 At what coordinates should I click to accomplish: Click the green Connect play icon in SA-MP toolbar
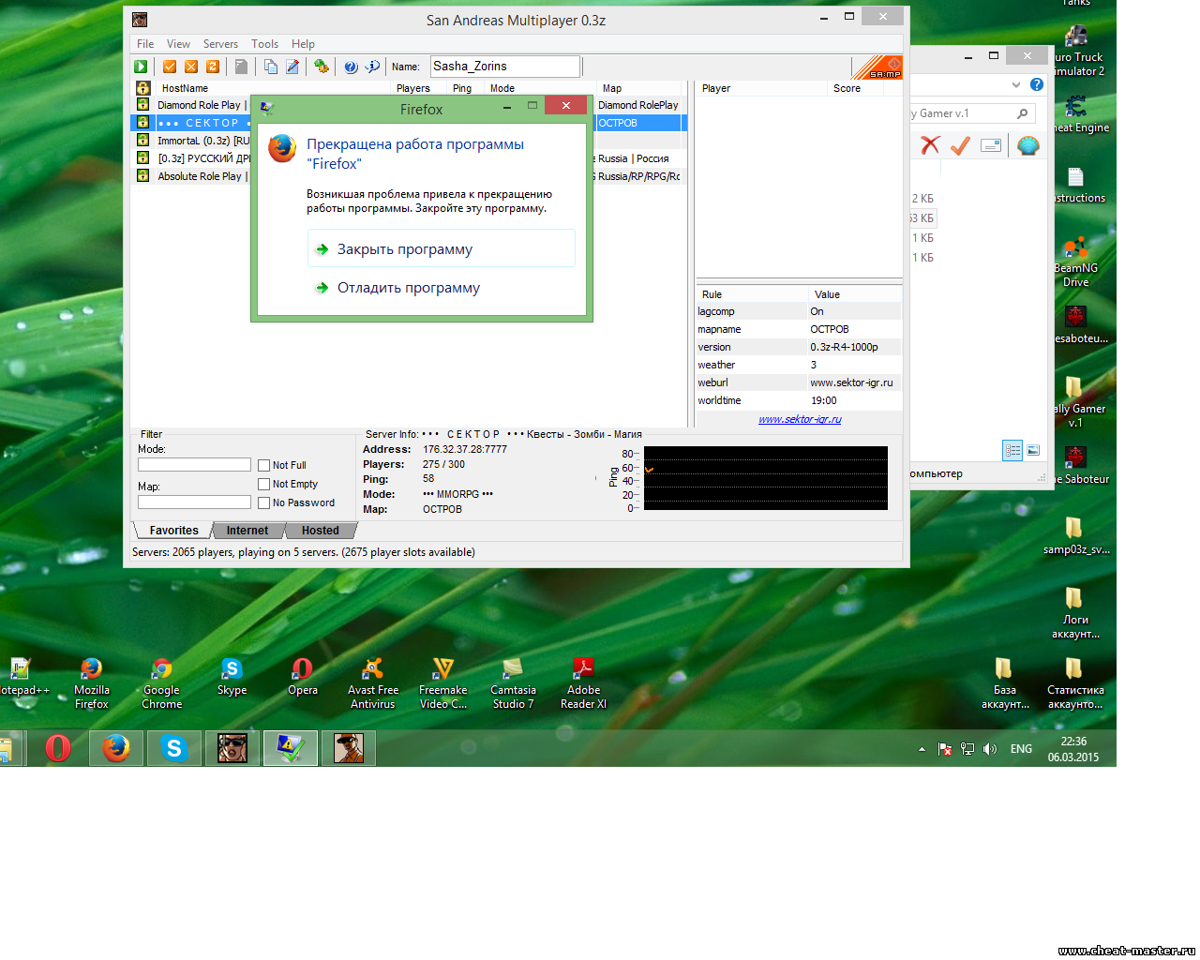point(141,67)
